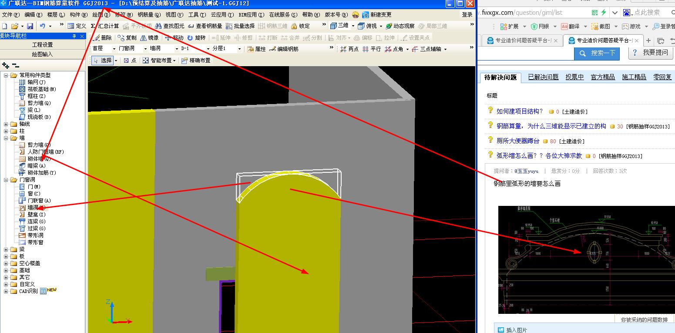Activate the 选择 select tool
675x333 pixels.
click(103, 61)
